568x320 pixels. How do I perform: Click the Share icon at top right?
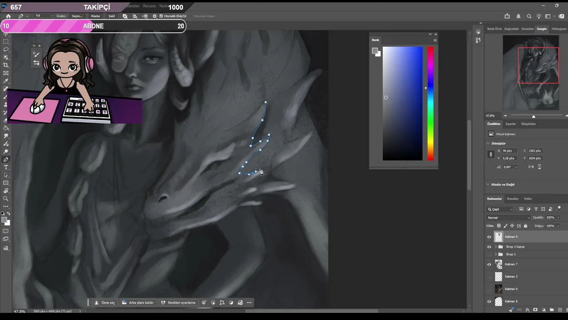pyautogui.click(x=507, y=16)
